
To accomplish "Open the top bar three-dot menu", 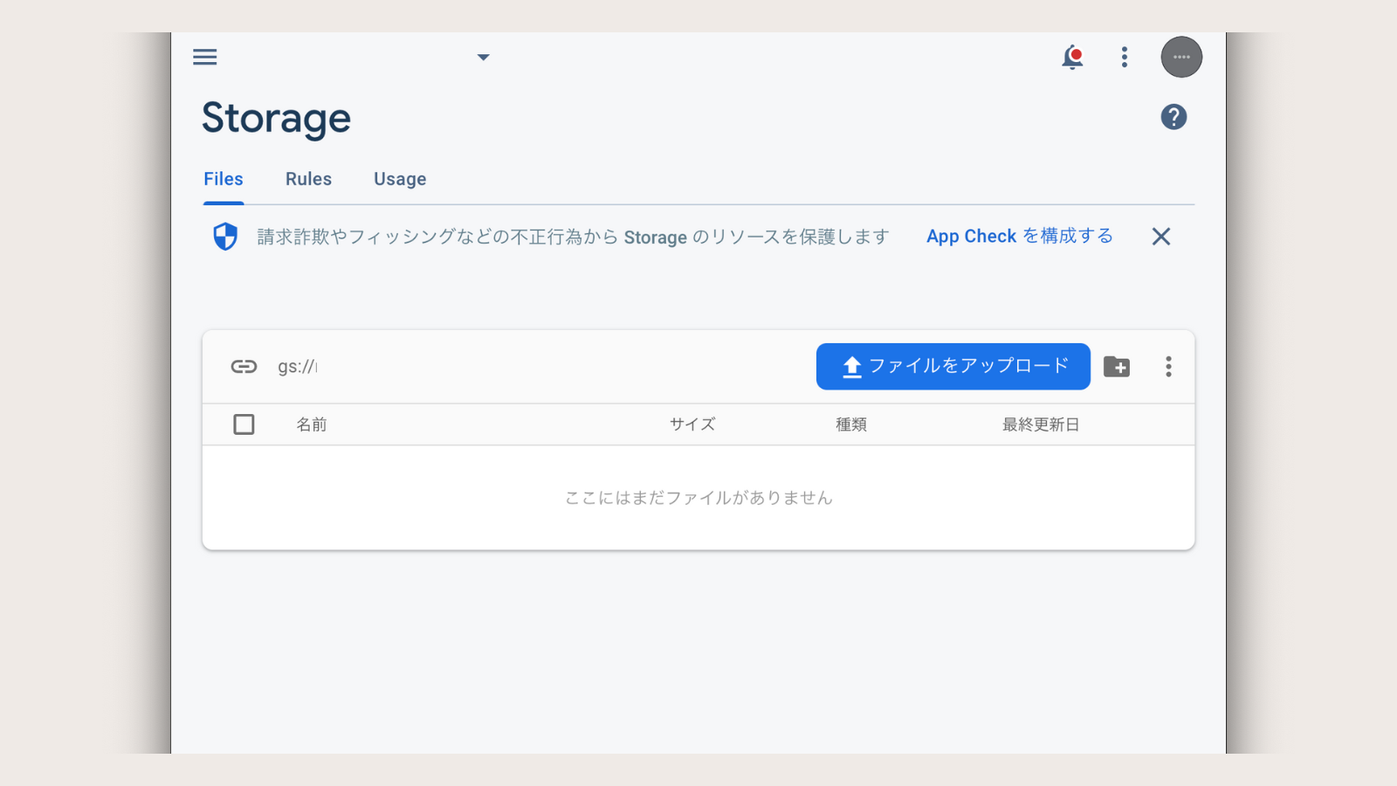I will coord(1125,57).
